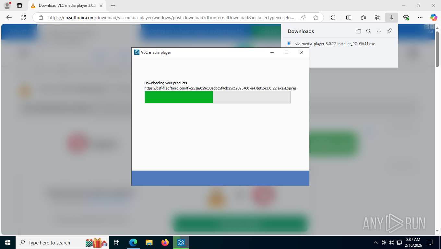Launch the Copilot sidebar icon
Image resolution: width=441 pixels, height=249 pixels.
coord(434,18)
